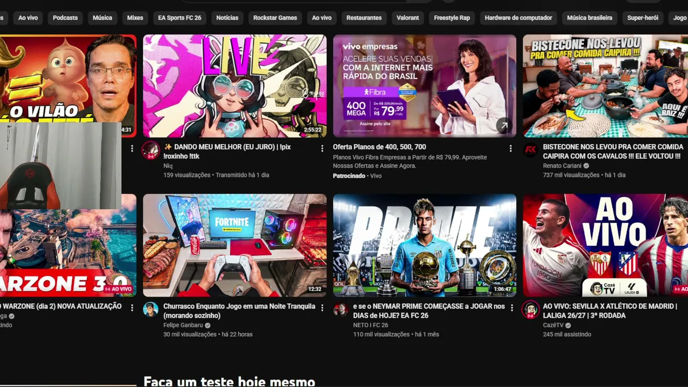Select the Música brasileira chip

click(590, 18)
